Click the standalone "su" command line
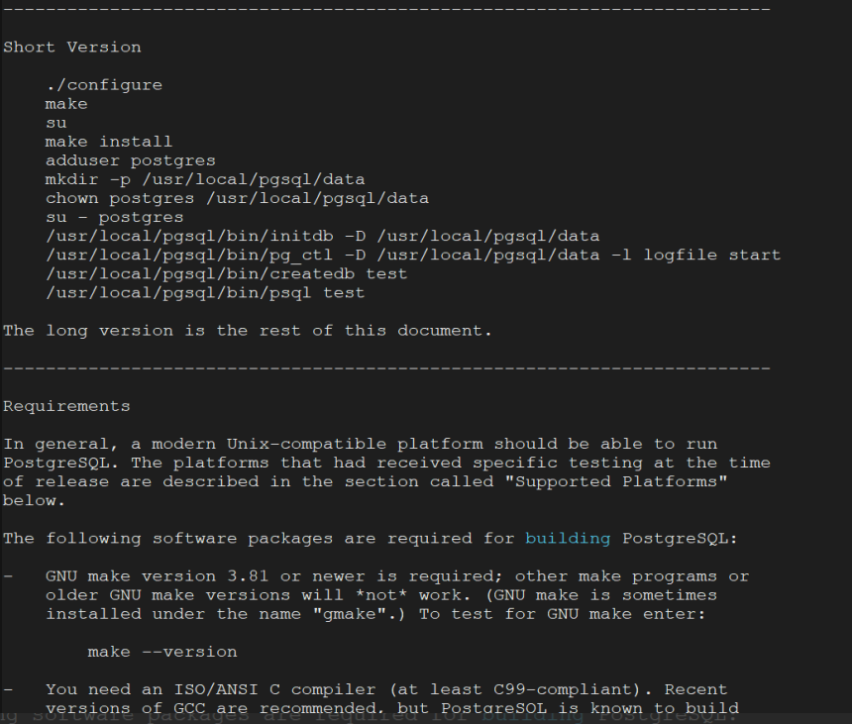The width and height of the screenshot is (852, 724). (55, 123)
